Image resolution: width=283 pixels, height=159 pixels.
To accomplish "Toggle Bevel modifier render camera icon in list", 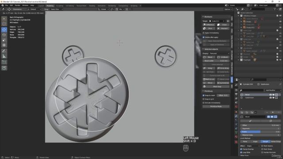I will point(270,95).
